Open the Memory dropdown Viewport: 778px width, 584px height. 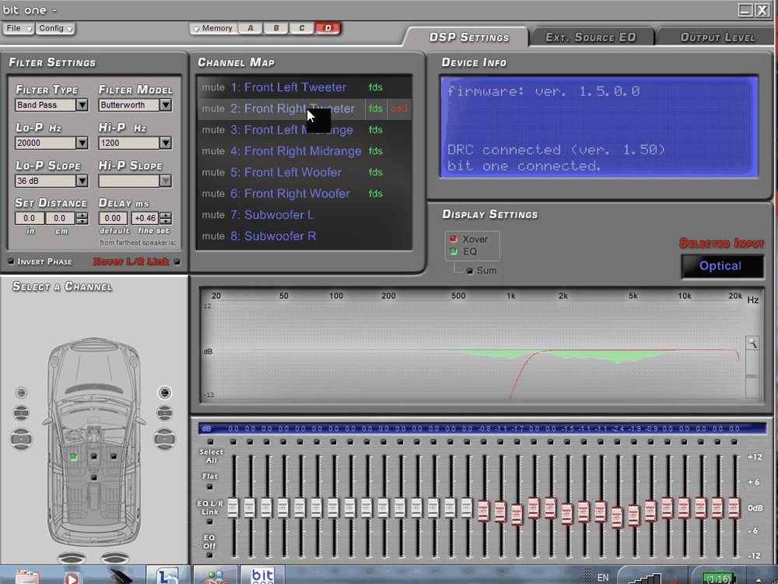pos(213,28)
